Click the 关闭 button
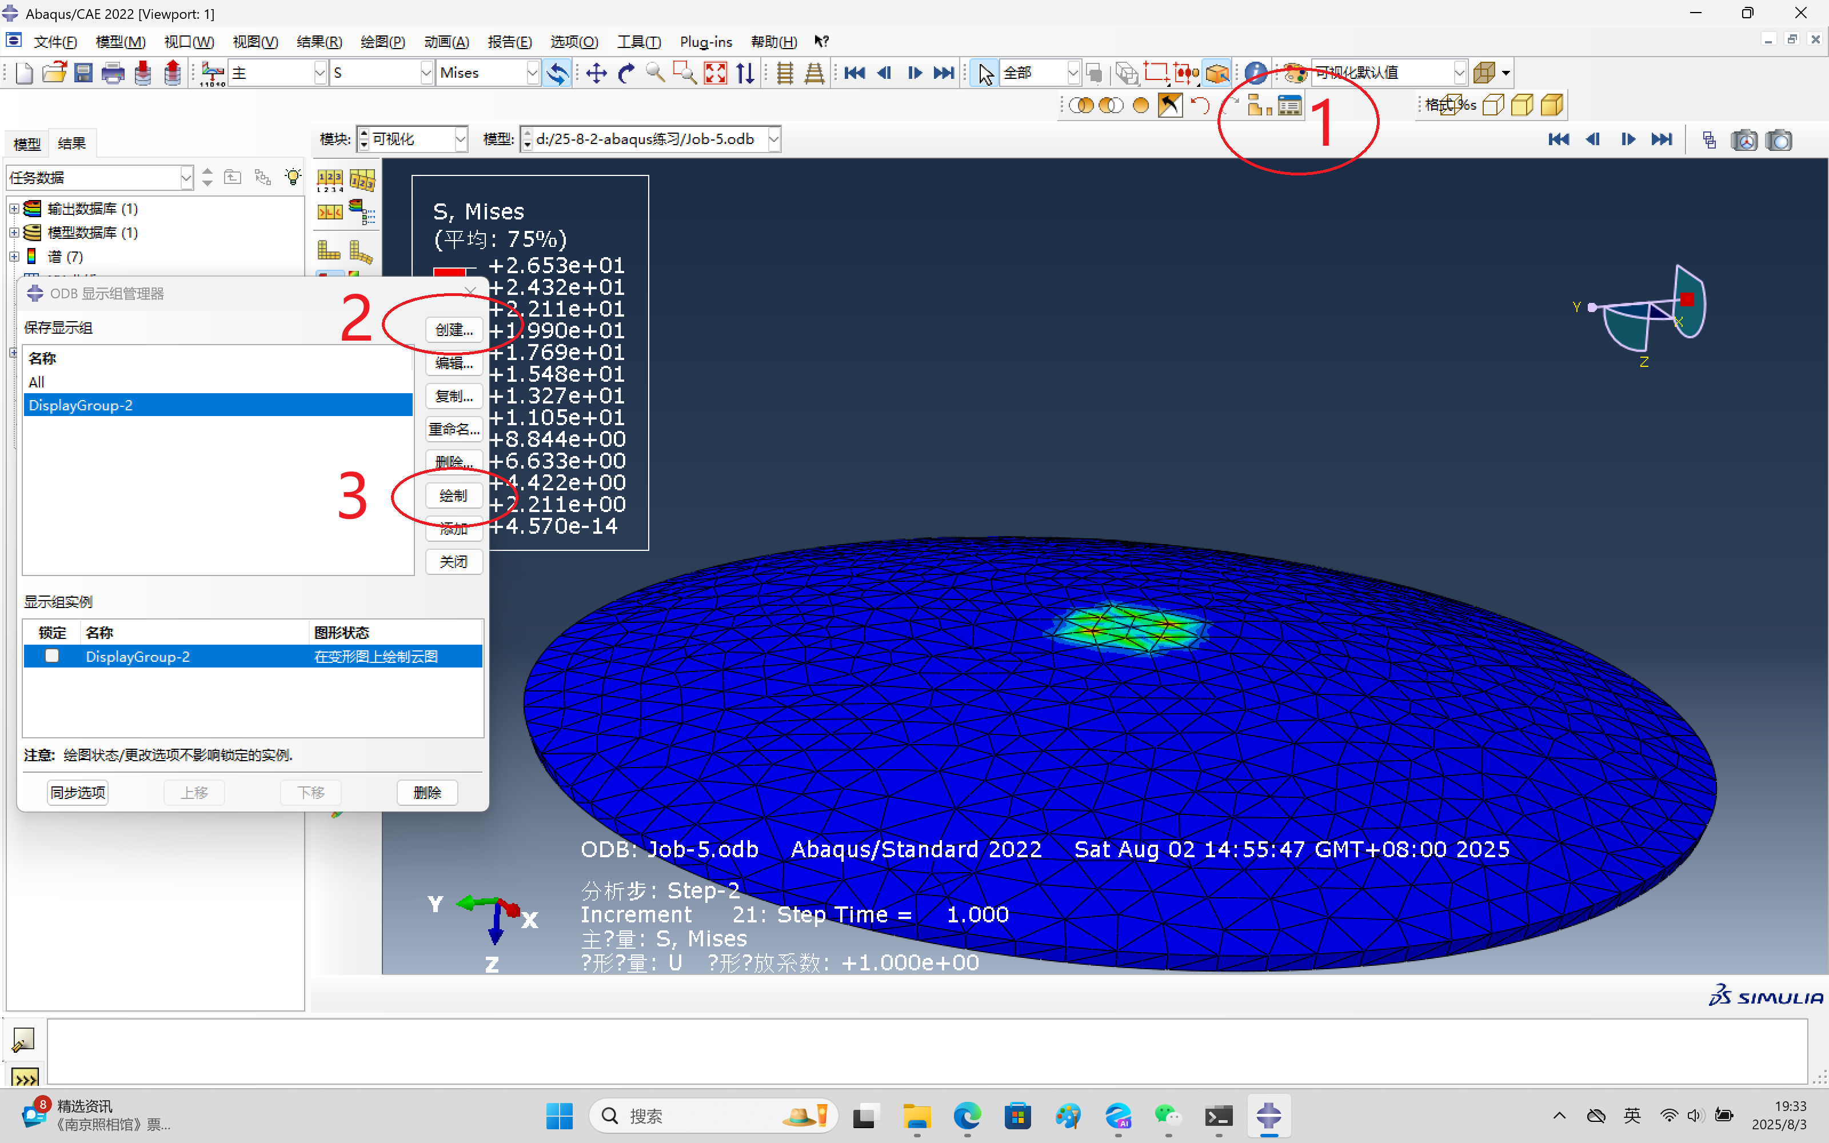Screen dimensions: 1829x1143 click(x=454, y=562)
